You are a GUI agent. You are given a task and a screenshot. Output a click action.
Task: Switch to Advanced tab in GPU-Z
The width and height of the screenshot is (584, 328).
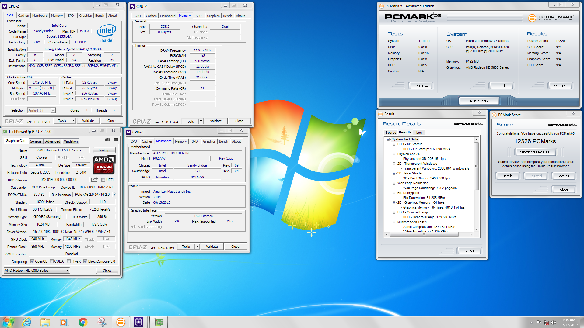tap(53, 141)
